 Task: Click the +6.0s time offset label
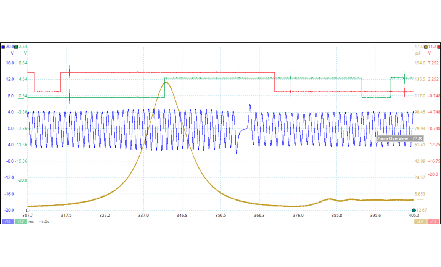pos(44,222)
